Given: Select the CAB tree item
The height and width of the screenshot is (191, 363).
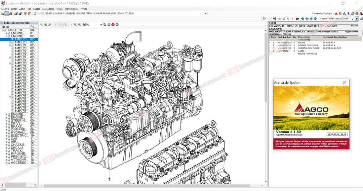Looking at the screenshot, I should 14,139.
